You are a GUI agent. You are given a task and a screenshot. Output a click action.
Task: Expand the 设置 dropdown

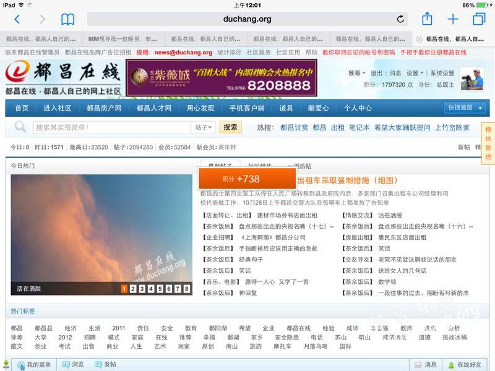pos(415,73)
